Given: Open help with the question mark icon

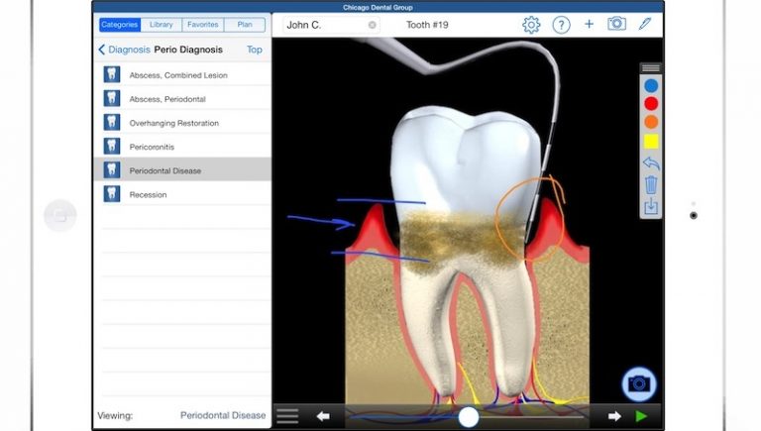Looking at the screenshot, I should click(x=561, y=25).
